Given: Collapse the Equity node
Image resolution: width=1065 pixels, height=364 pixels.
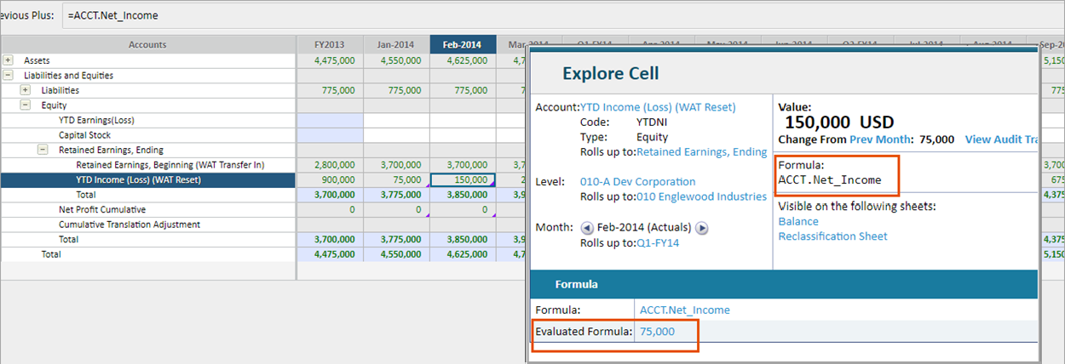Looking at the screenshot, I should coord(26,105).
